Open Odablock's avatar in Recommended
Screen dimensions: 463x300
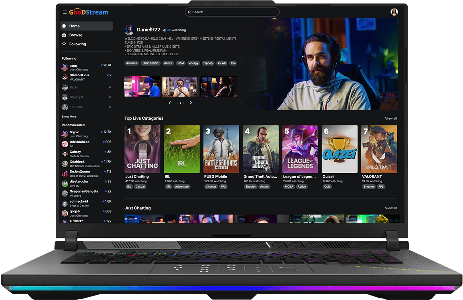[64, 164]
